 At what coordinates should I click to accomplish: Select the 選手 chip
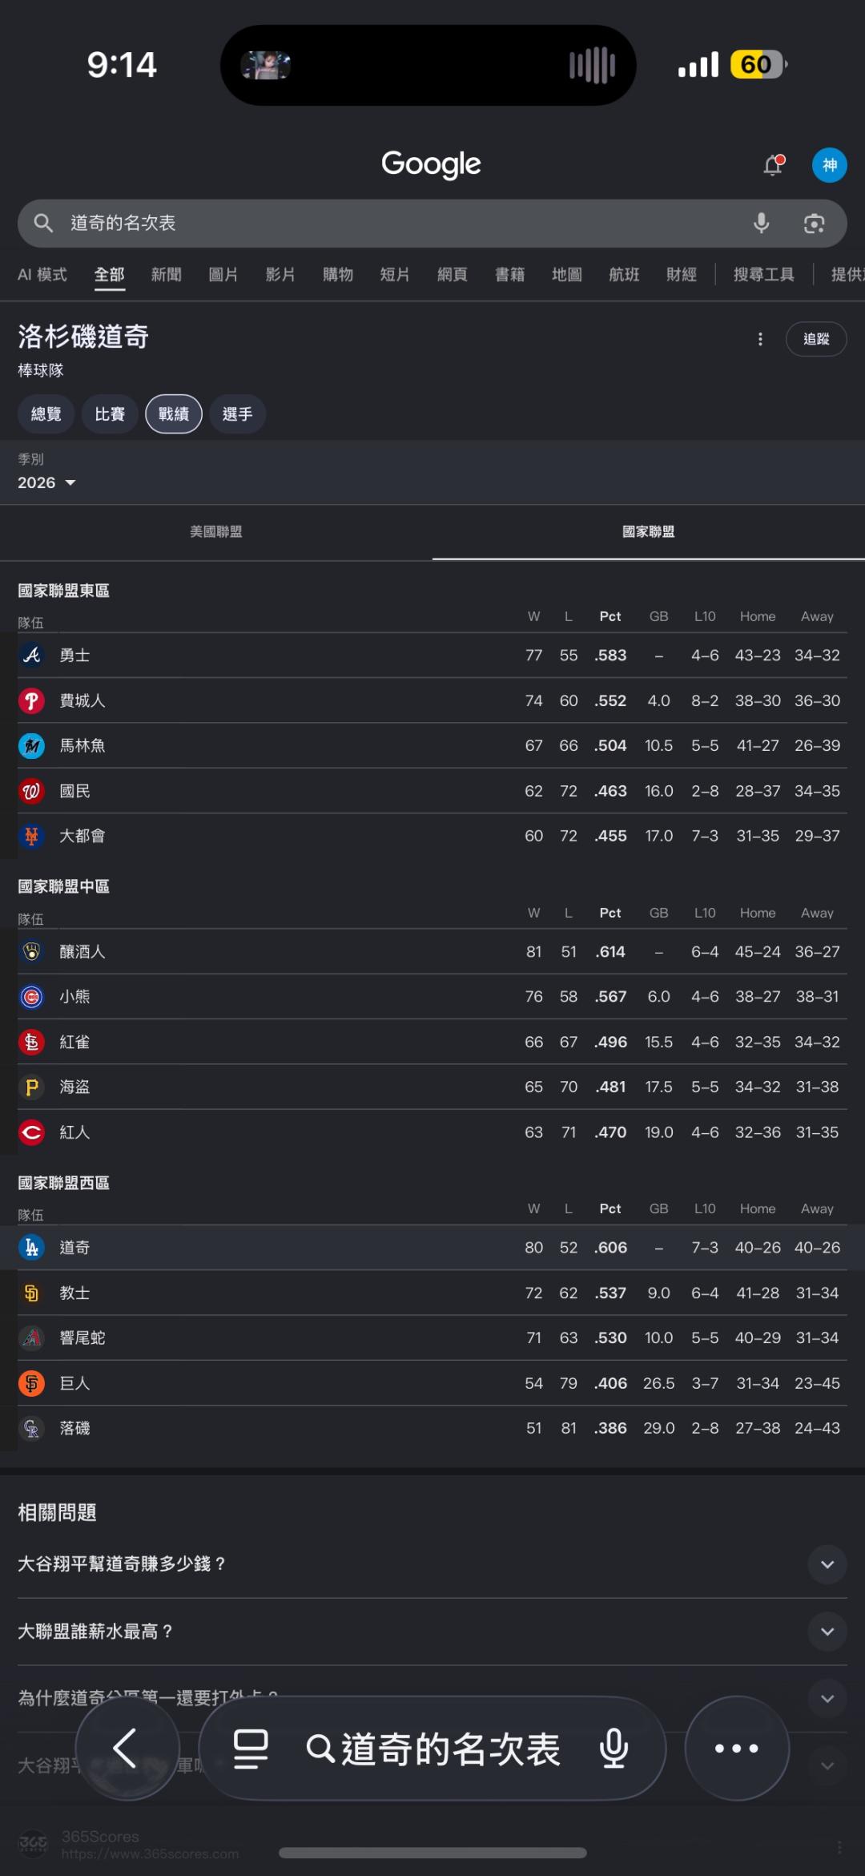tap(238, 414)
